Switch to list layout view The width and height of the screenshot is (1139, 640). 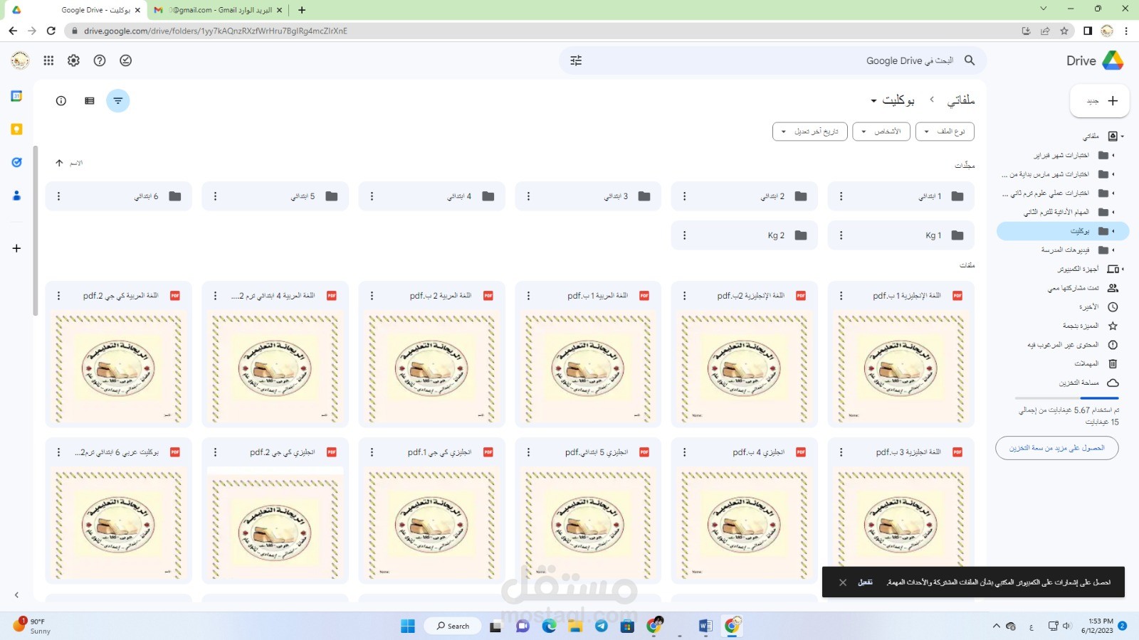coord(90,101)
